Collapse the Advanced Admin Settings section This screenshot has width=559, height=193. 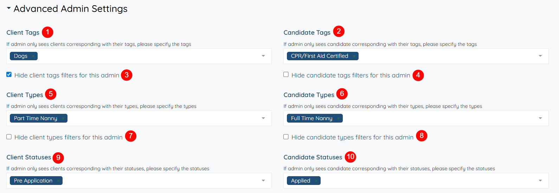[x=9, y=8]
